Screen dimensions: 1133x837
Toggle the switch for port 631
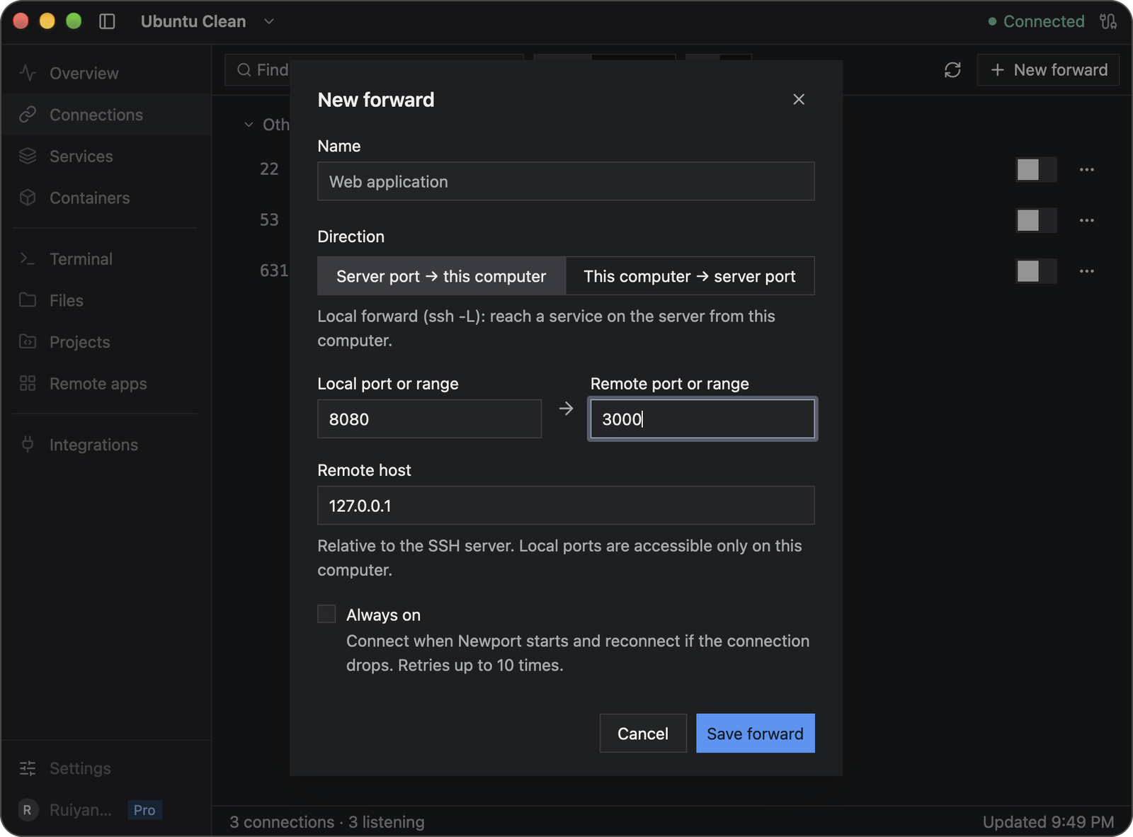pos(1036,271)
